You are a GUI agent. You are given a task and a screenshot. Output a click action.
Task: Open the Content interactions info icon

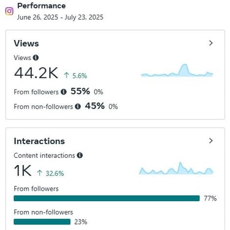tap(80, 155)
